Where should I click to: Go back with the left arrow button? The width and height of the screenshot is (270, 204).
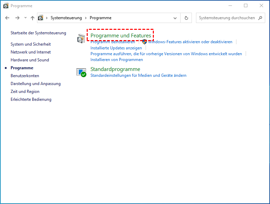(x=7, y=18)
